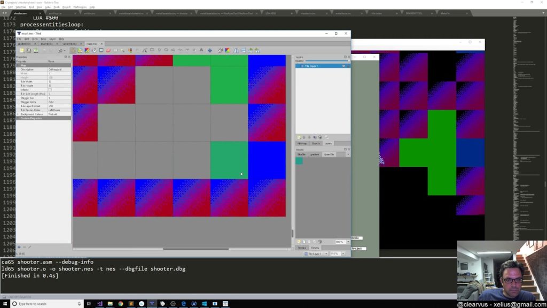Open the Tile Layer Format CSV dropdown
This screenshot has width=547, height=308.
tap(59, 106)
